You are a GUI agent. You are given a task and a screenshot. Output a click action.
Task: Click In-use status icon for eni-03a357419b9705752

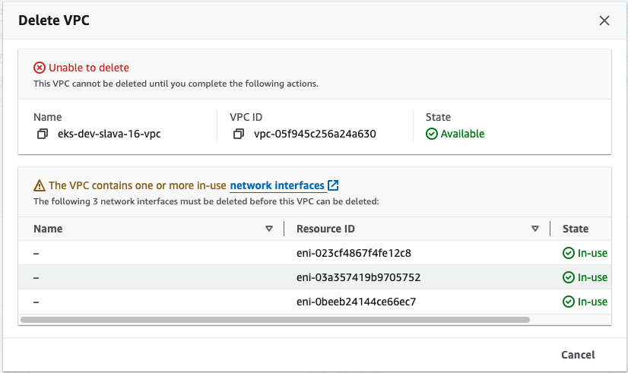coord(568,277)
